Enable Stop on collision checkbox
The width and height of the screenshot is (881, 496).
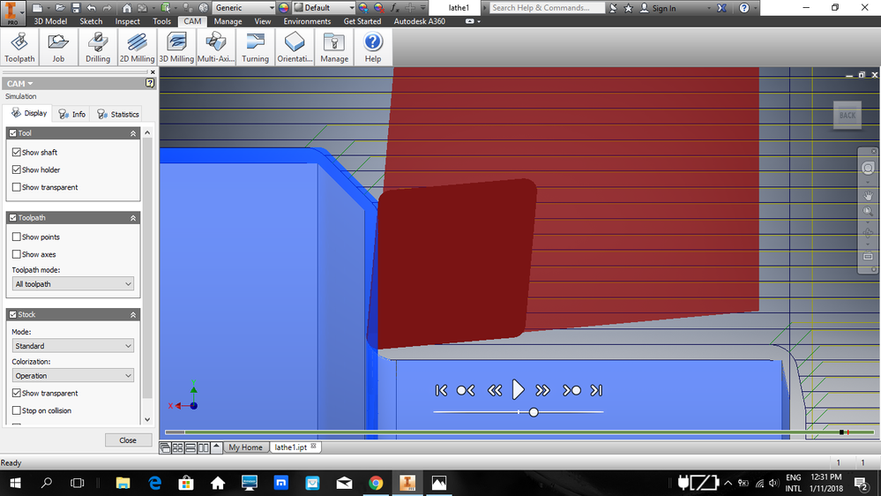[x=16, y=410]
